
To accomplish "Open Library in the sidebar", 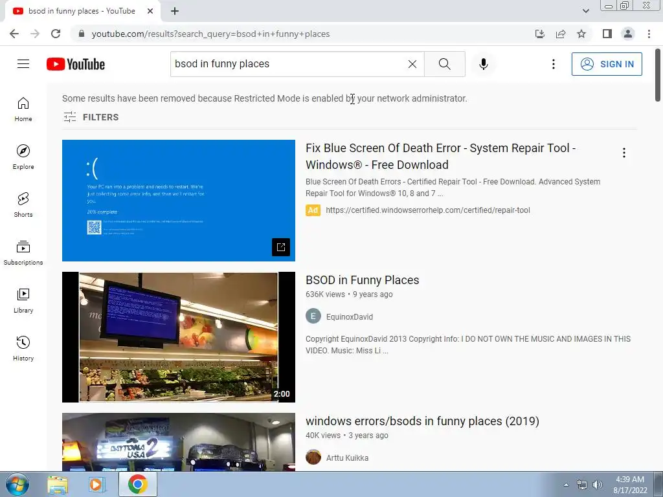I will click(x=23, y=300).
